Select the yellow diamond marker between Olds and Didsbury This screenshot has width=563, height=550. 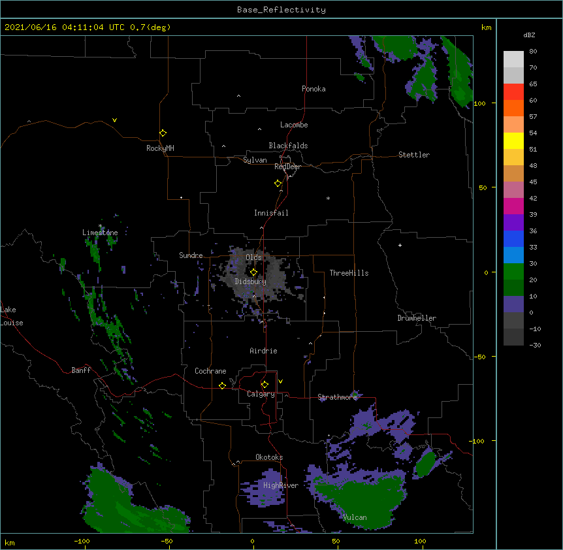coord(253,272)
